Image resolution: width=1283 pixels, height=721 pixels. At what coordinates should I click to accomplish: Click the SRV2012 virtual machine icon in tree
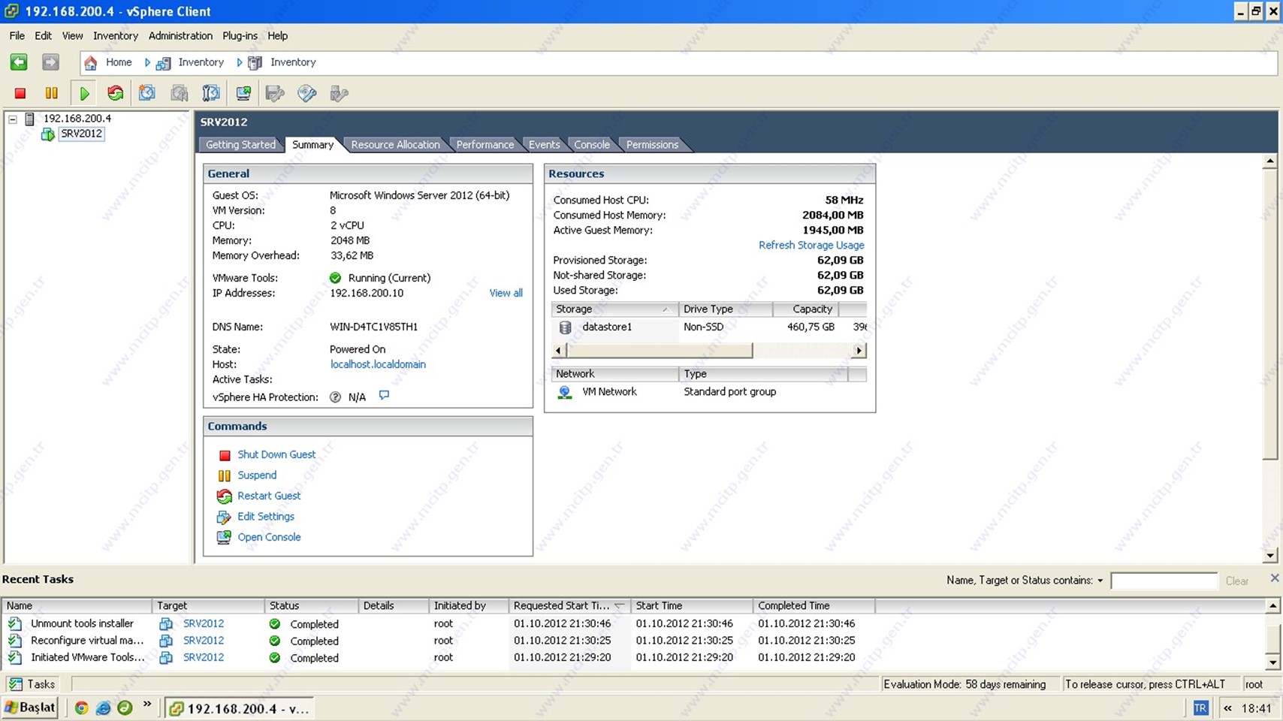click(48, 134)
